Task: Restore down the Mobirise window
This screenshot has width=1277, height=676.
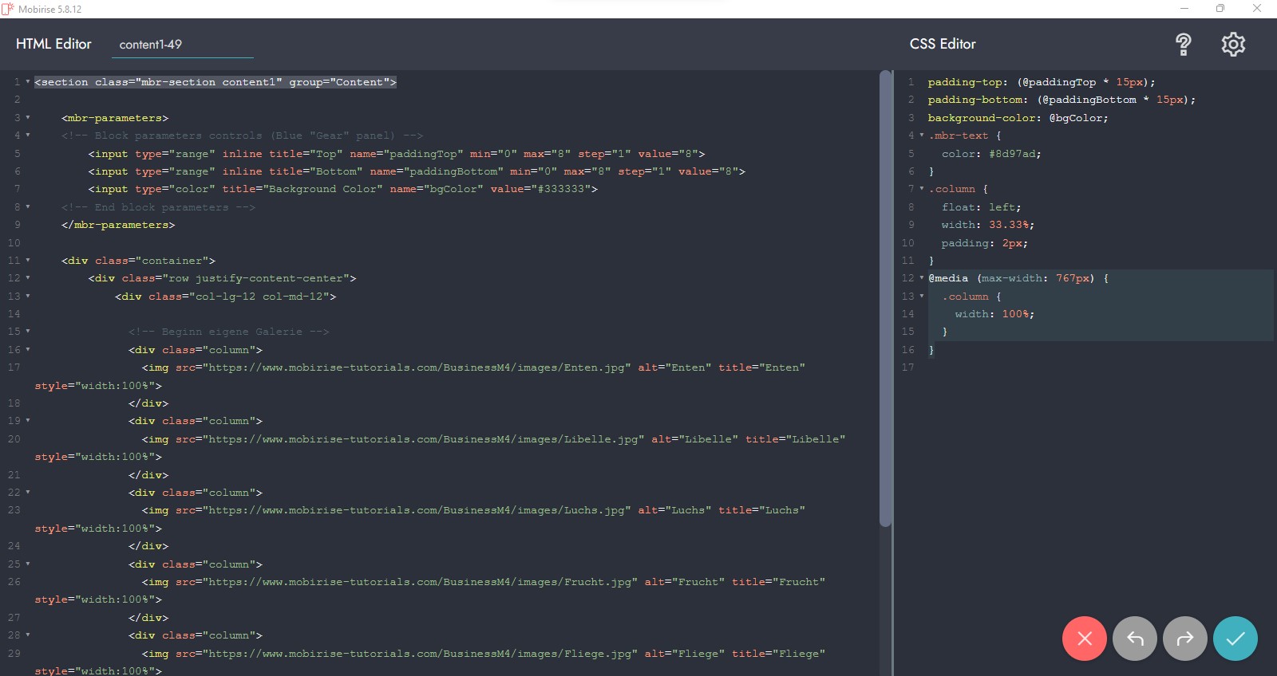Action: point(1220,9)
